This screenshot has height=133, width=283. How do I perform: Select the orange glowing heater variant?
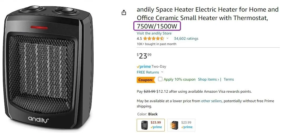(181, 125)
